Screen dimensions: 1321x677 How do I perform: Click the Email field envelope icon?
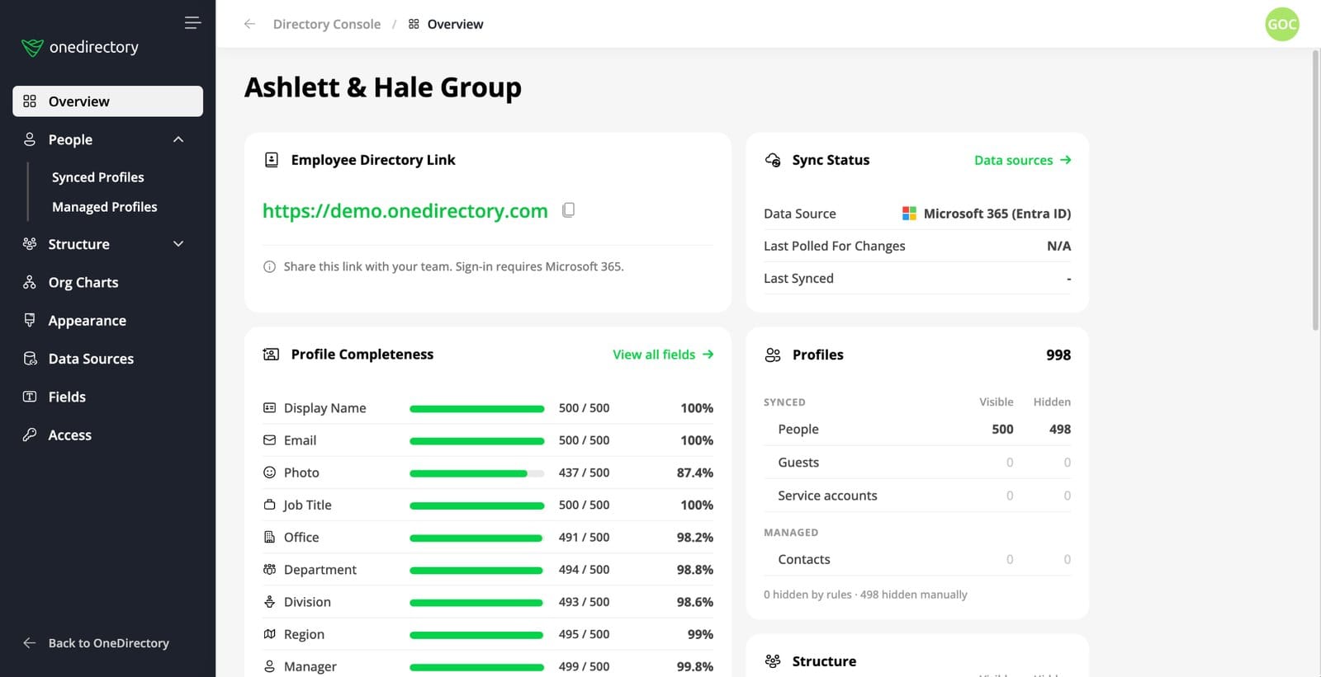coord(269,440)
